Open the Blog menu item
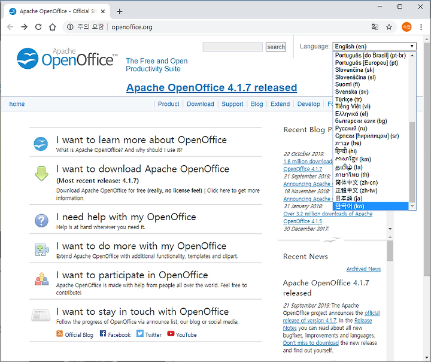Viewport: 431px width, 362px height. [x=257, y=104]
